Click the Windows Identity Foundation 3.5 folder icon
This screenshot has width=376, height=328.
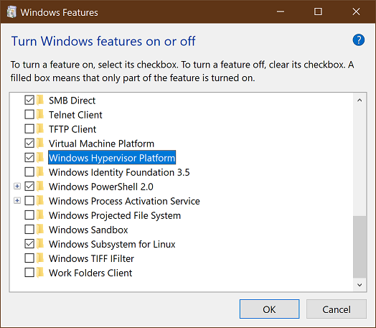tap(40, 172)
